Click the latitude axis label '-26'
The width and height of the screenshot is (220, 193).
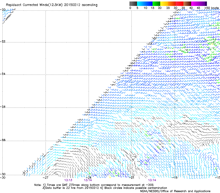point(3,107)
